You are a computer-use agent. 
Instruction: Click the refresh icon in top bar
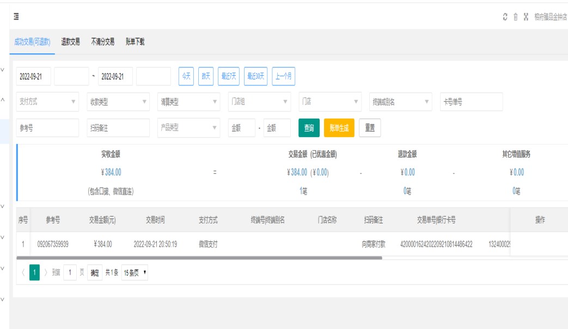pyautogui.click(x=505, y=17)
